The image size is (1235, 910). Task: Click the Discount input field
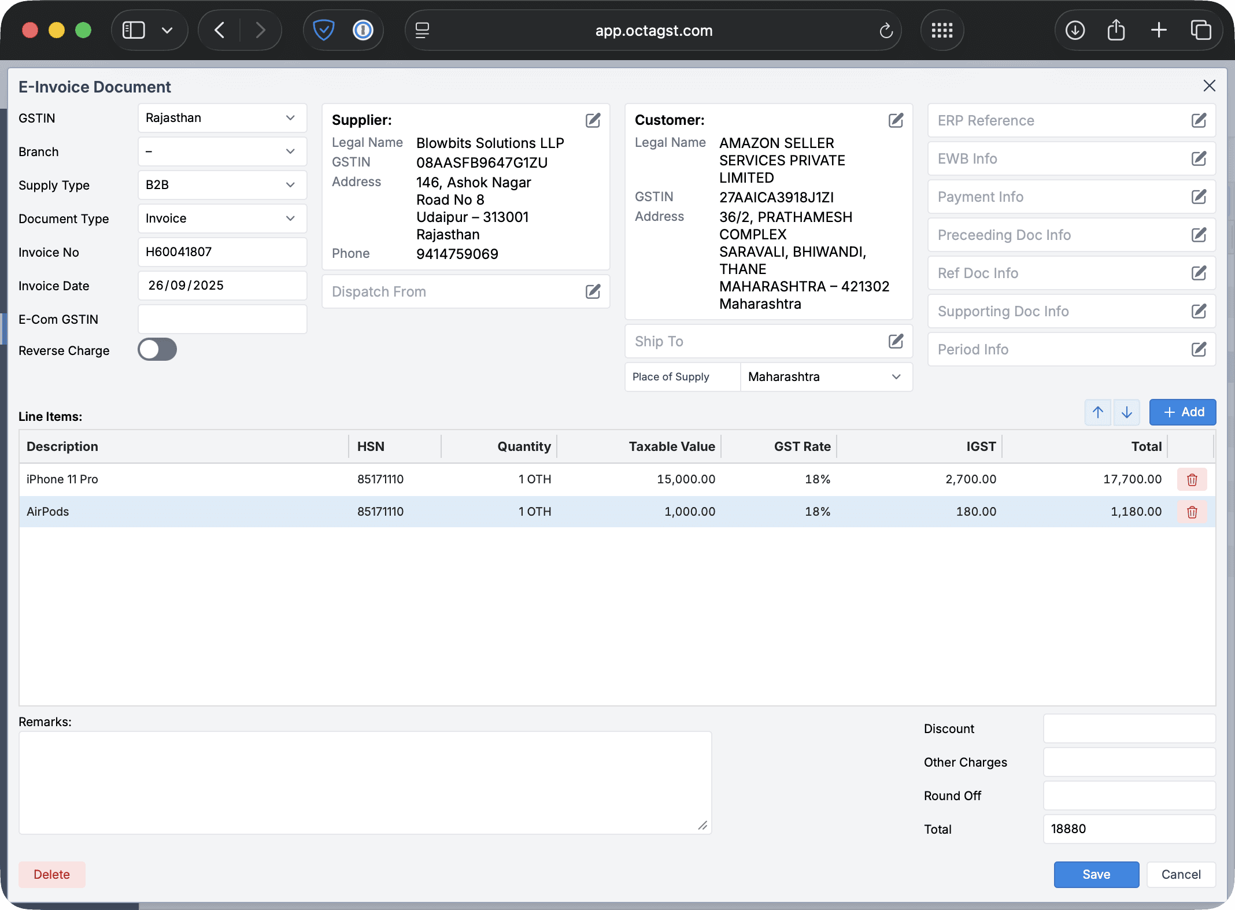(1129, 728)
